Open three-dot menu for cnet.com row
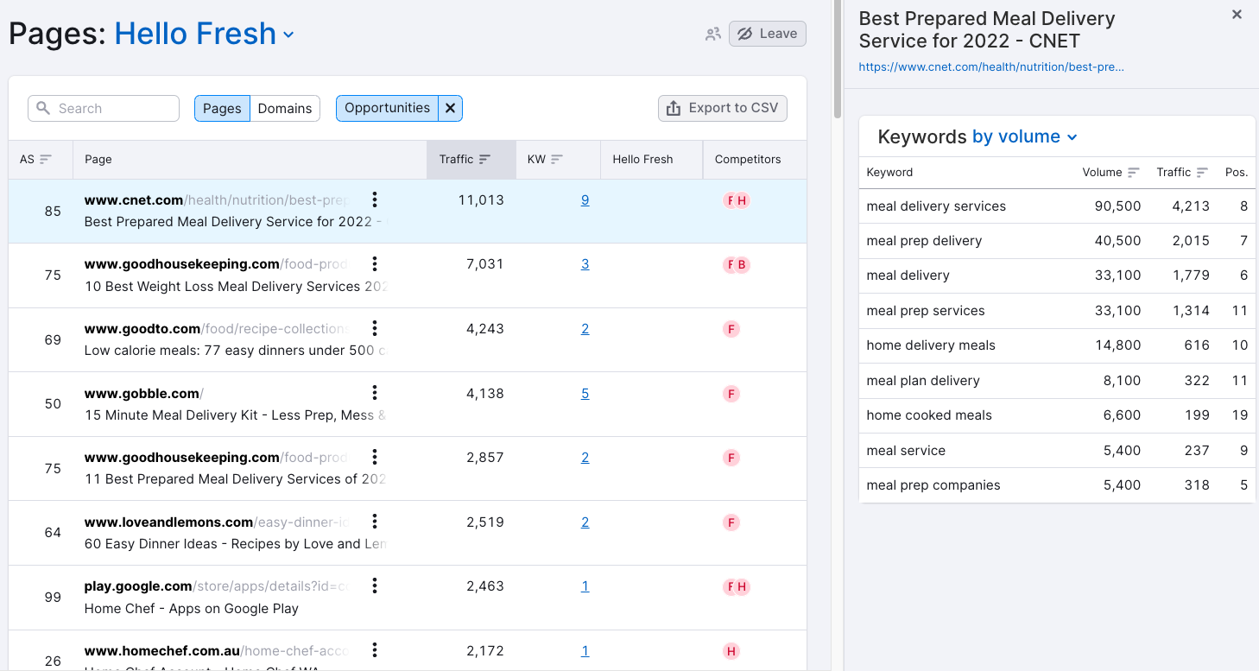 (x=375, y=199)
